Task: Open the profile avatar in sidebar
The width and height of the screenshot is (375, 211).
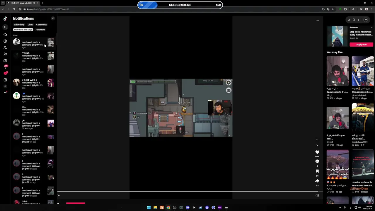Action: point(5,86)
